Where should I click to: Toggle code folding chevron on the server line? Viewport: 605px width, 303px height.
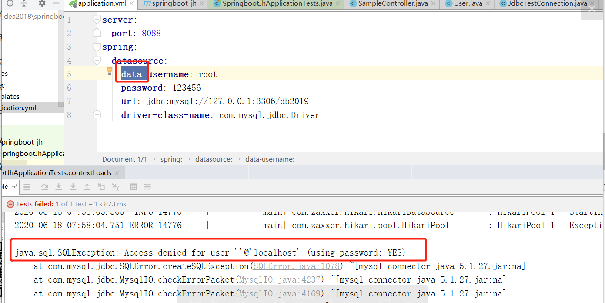97,19
